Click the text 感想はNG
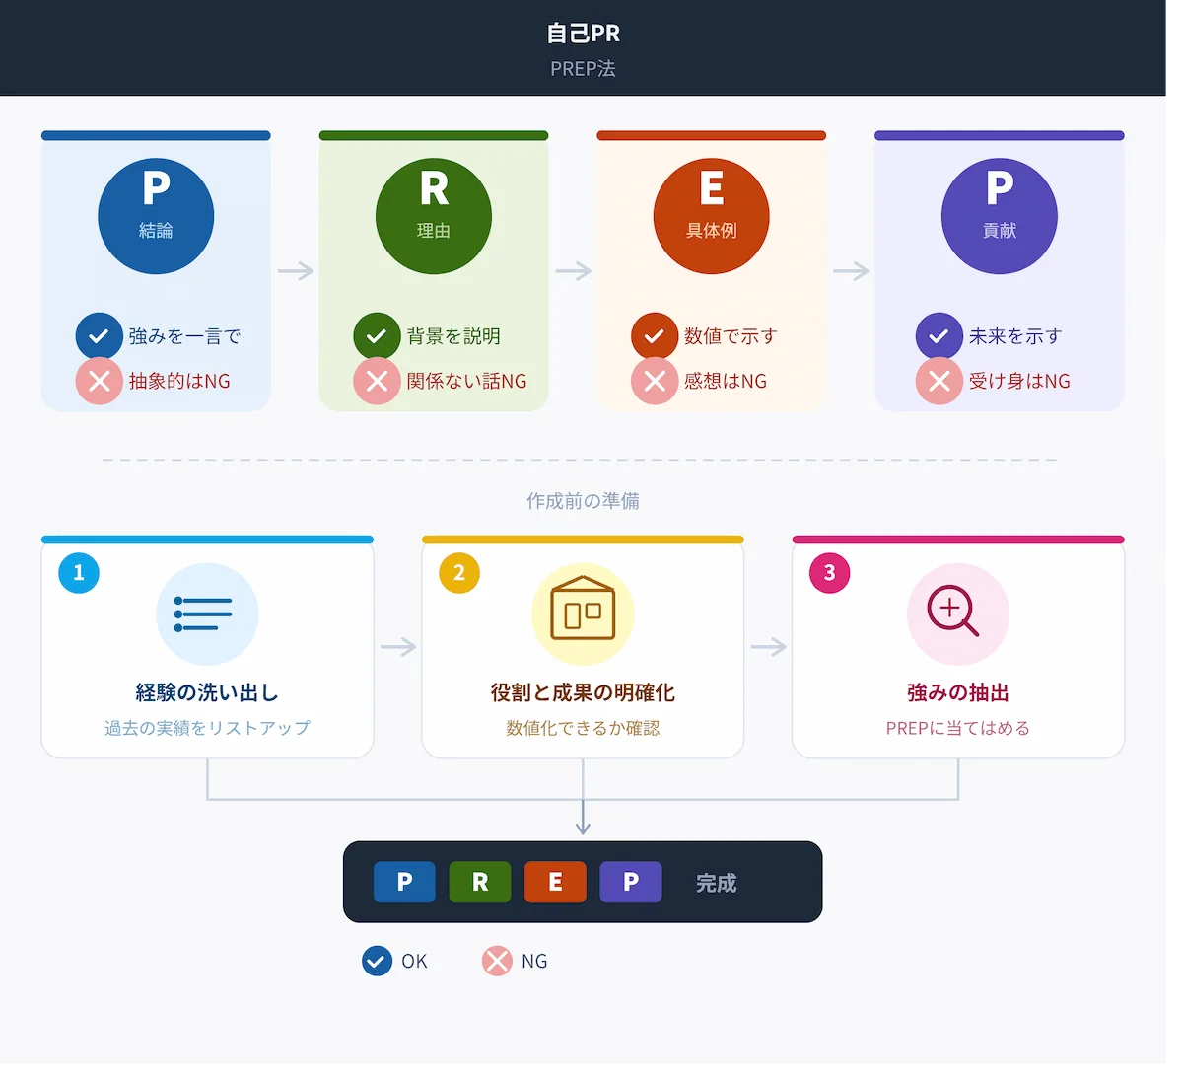 pos(726,381)
